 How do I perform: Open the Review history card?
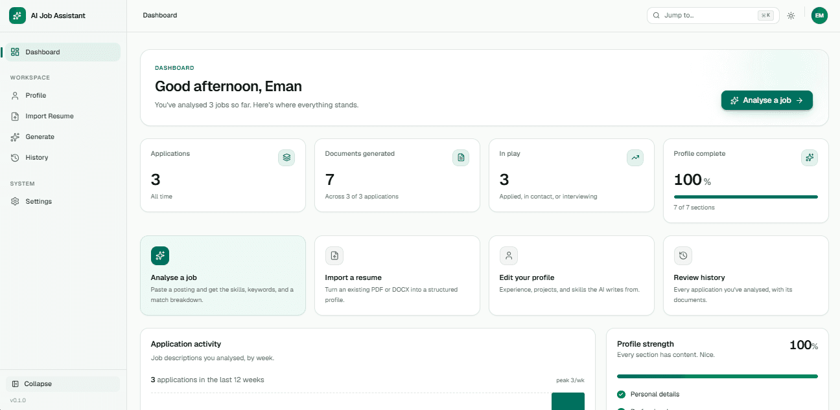tap(746, 275)
